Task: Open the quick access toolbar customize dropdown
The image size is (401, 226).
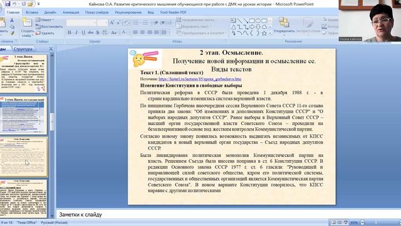Action: [38, 4]
